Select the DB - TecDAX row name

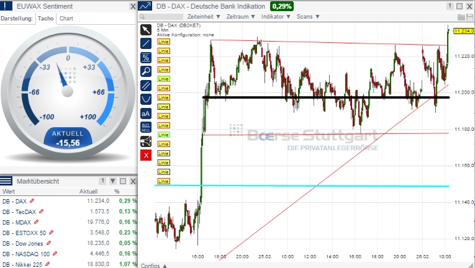(19, 212)
